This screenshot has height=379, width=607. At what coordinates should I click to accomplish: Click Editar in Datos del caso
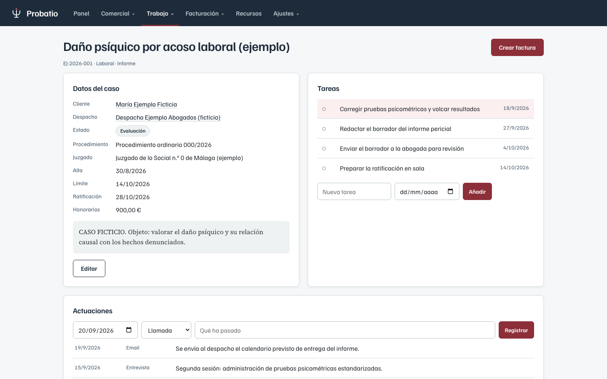(89, 269)
